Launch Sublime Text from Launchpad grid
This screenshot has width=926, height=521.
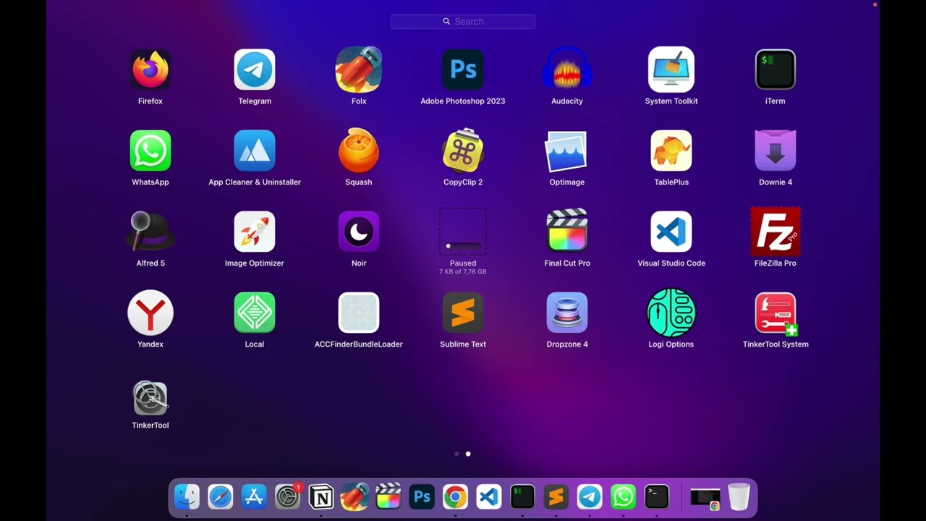[x=463, y=313]
